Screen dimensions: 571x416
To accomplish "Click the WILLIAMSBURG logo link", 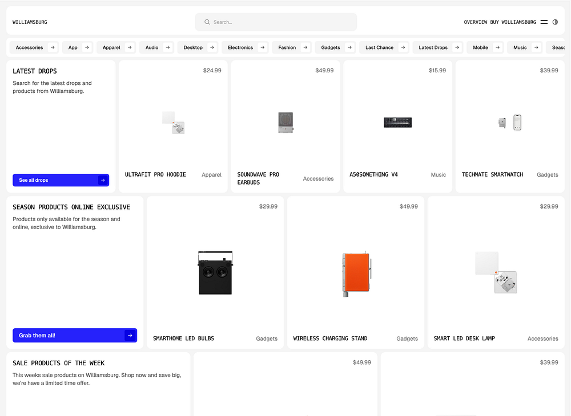I will pos(30,22).
